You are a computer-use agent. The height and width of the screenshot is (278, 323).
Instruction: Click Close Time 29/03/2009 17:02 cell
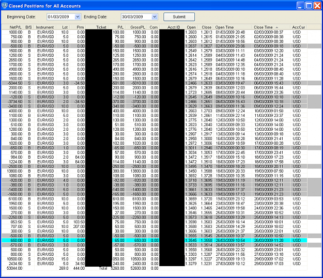pyautogui.click(x=269, y=259)
